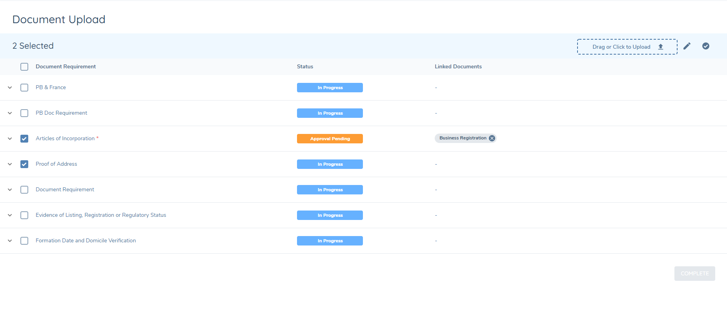This screenshot has width=727, height=326.
Task: Toggle the select-all header checkbox
Action: (24, 67)
